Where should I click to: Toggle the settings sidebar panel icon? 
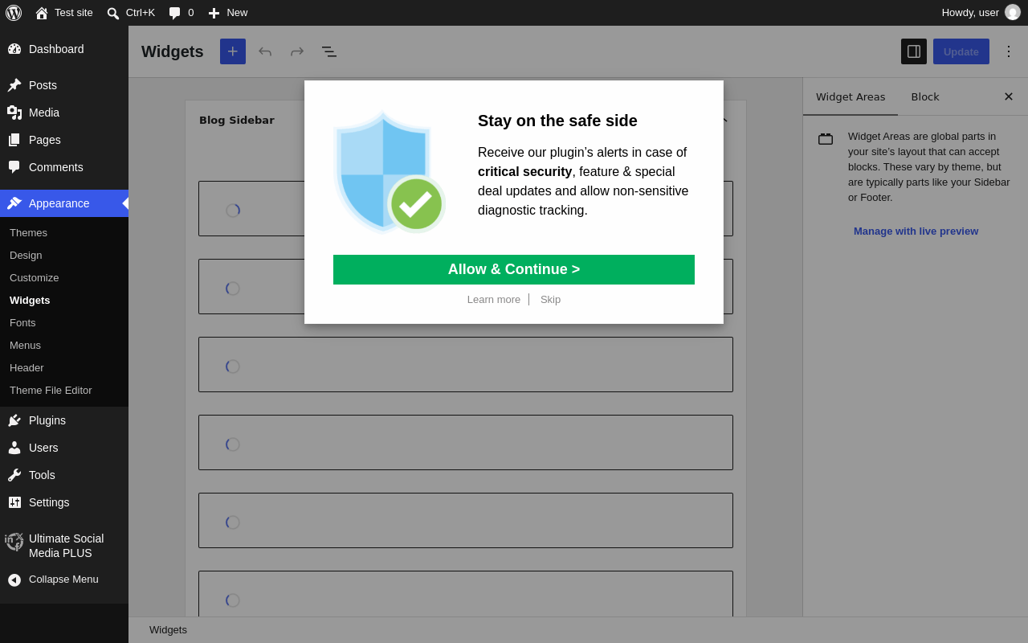(x=914, y=51)
